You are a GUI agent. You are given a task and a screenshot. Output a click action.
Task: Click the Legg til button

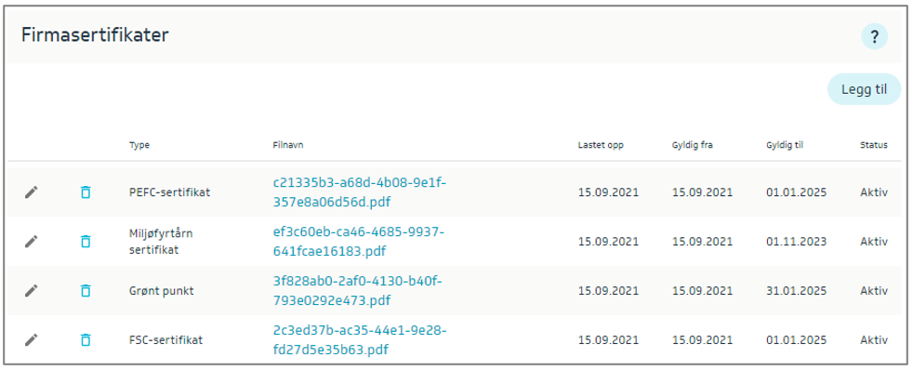(864, 89)
